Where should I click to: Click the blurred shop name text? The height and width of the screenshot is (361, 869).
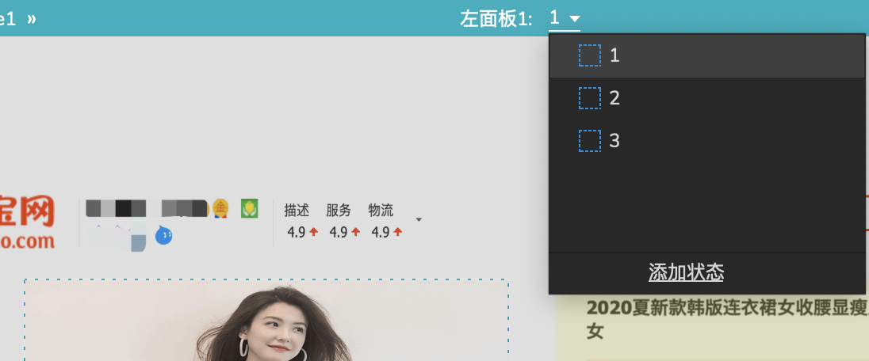[x=147, y=209]
